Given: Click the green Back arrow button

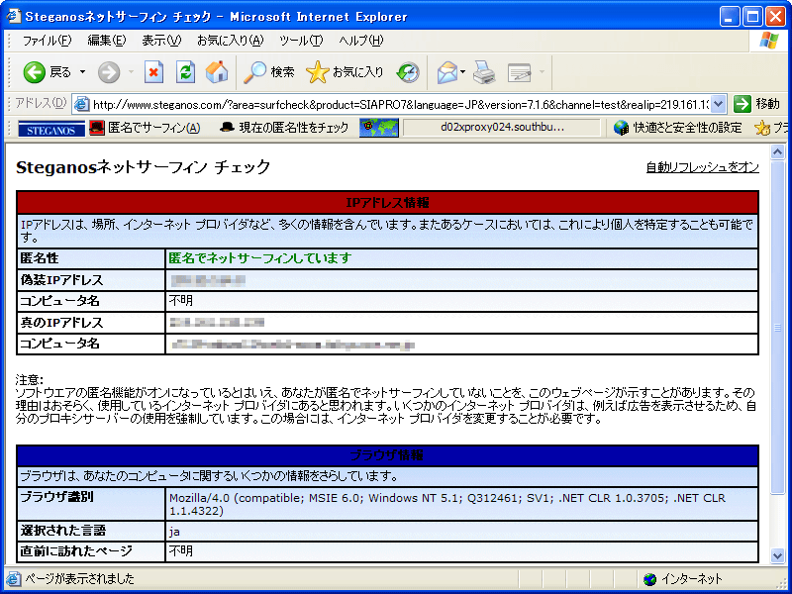Looking at the screenshot, I should tap(35, 72).
